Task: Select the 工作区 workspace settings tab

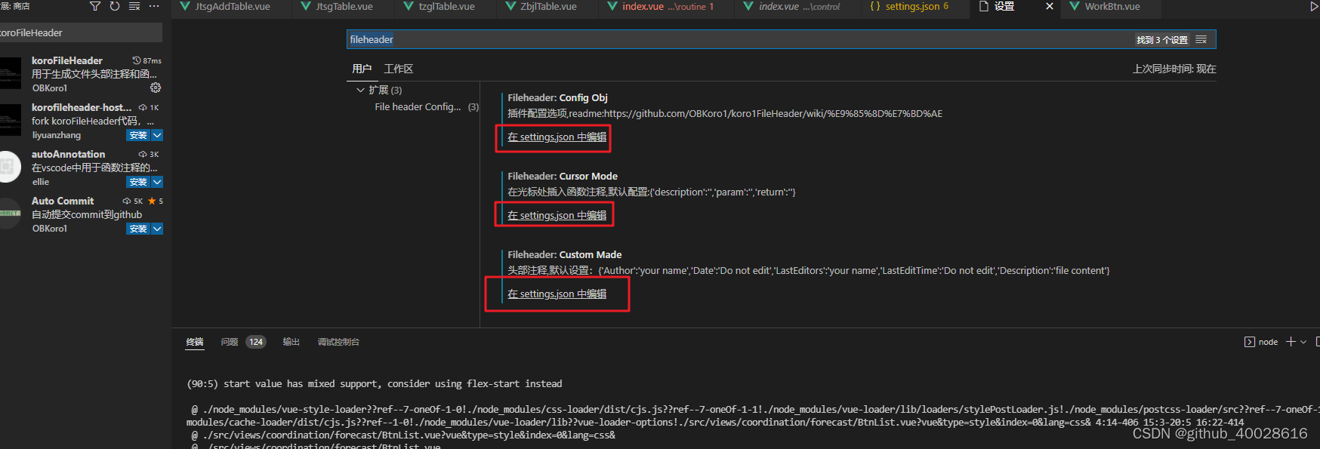Action: (x=399, y=69)
